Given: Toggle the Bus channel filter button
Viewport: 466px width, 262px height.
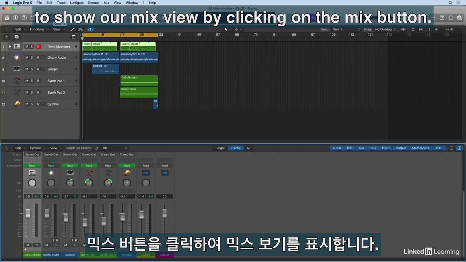Looking at the screenshot, I should coord(373,148).
